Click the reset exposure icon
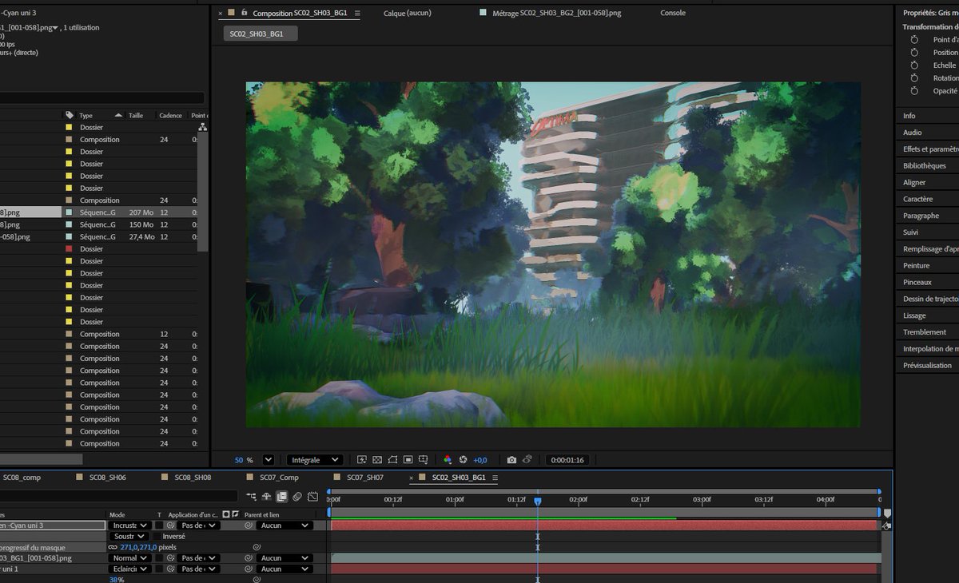The image size is (959, 583). [x=463, y=460]
